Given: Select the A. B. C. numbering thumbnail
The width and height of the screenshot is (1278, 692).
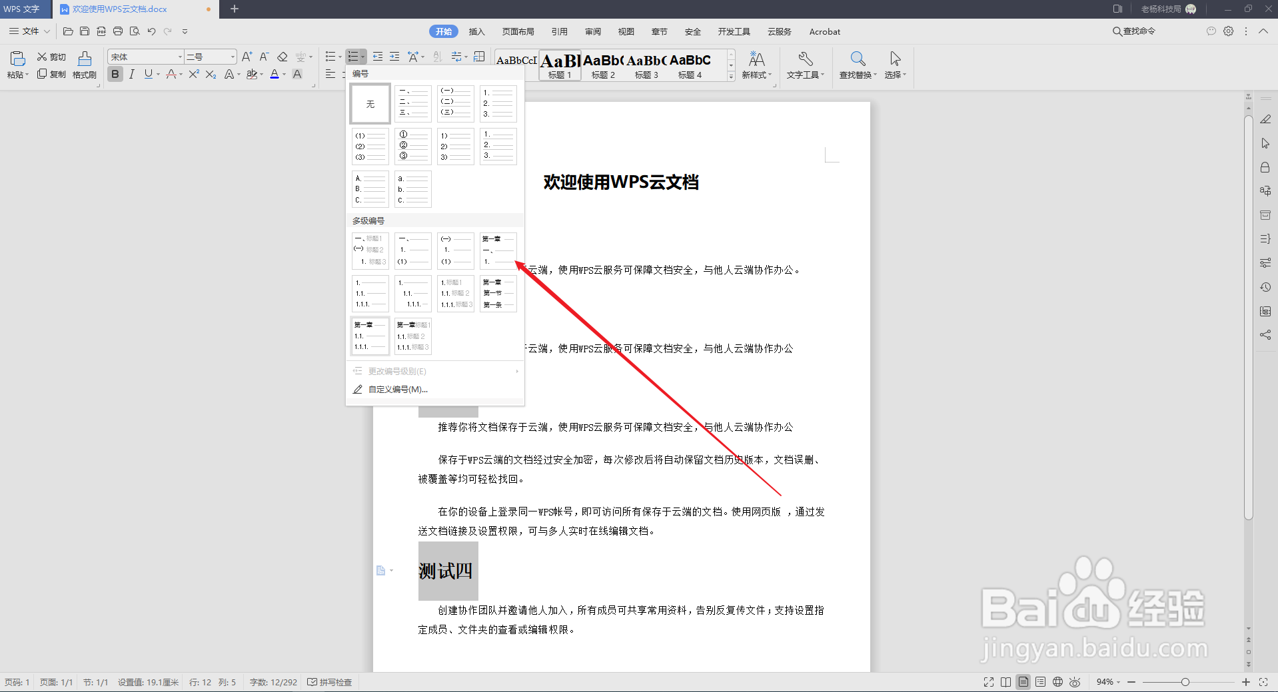Looking at the screenshot, I should pos(370,189).
